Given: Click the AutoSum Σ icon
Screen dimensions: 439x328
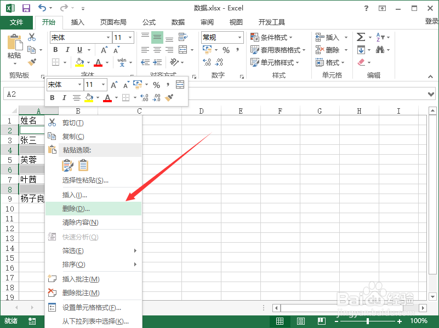Looking at the screenshot, I should (361, 36).
